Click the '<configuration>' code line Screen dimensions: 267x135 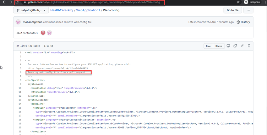35,80
